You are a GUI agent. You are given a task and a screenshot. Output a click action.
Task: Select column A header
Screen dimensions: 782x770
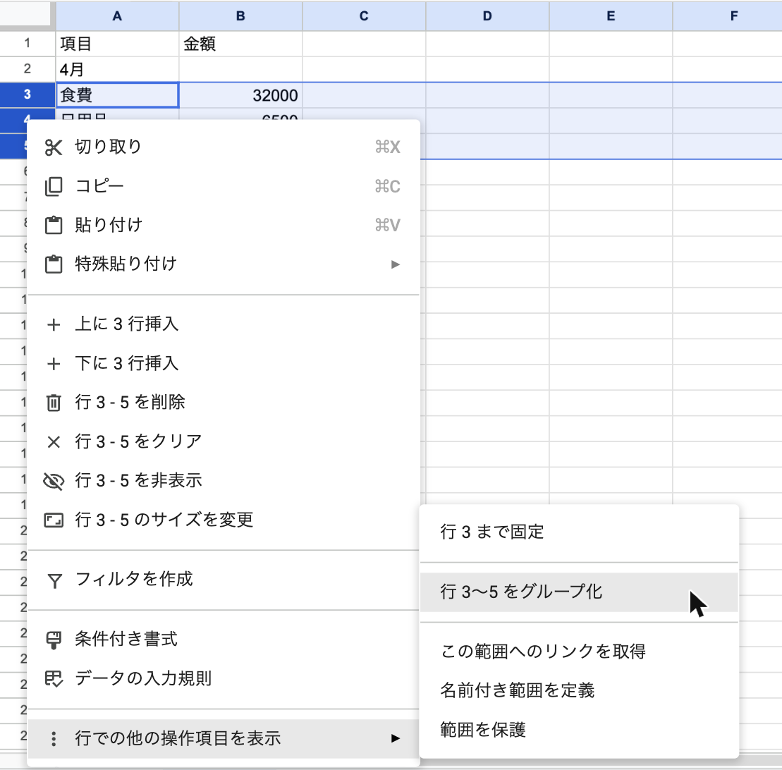click(117, 16)
